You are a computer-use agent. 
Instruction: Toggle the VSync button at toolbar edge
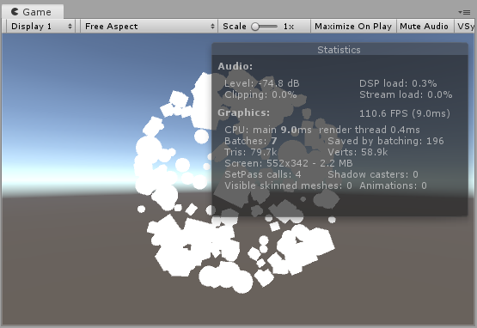coord(465,26)
